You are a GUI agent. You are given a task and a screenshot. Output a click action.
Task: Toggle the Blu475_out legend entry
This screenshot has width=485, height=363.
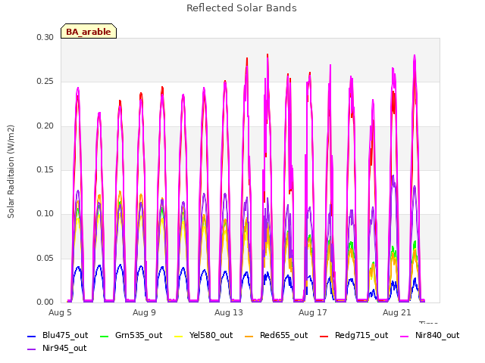58,335
